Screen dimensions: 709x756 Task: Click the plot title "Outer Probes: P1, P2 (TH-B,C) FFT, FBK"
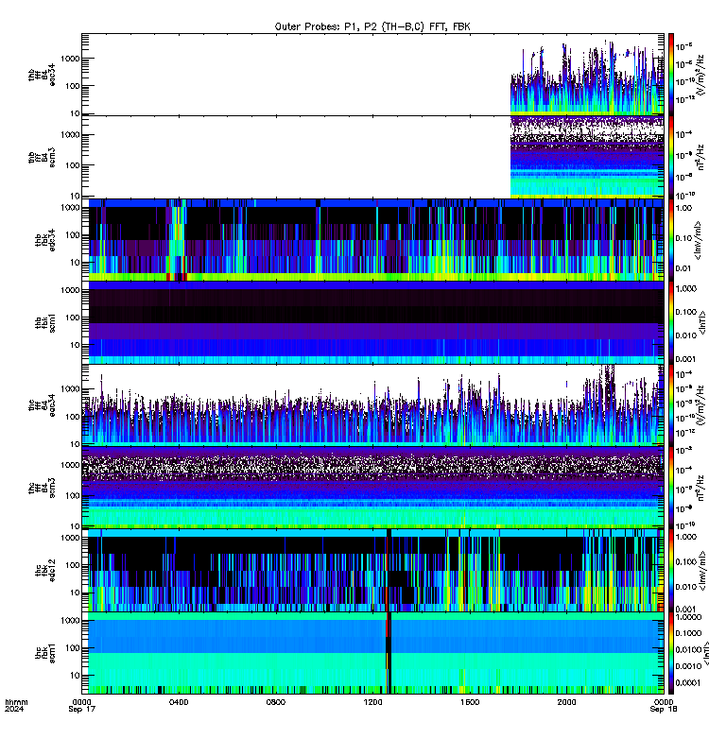(372, 27)
